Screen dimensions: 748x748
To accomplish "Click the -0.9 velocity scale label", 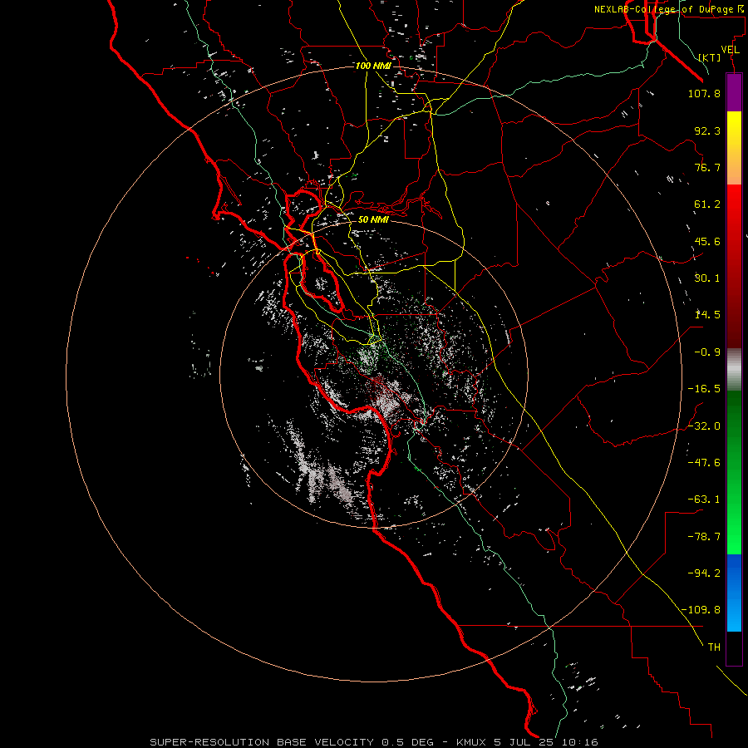I will 707,352.
